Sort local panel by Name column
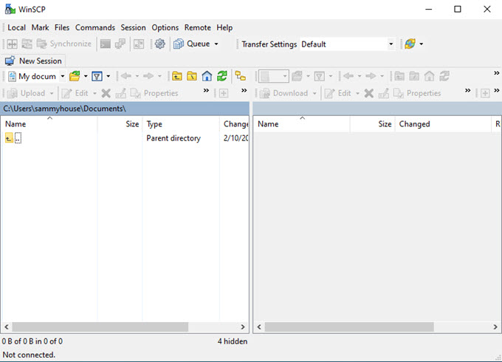Viewport: 502px width, 362px height. pyautogui.click(x=49, y=124)
